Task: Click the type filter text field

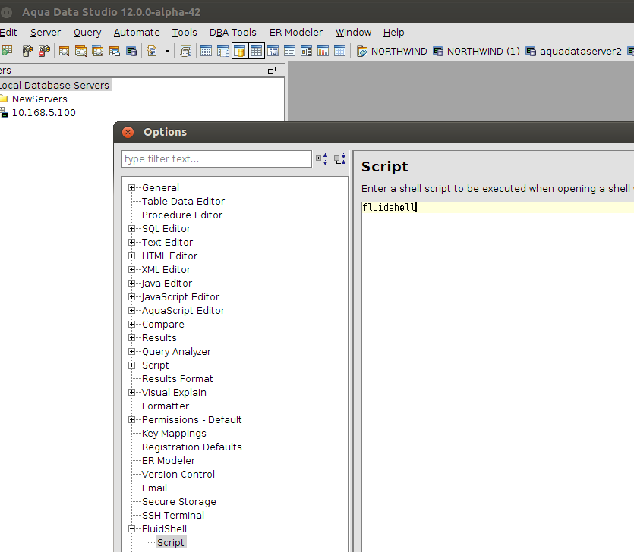Action: 216,158
